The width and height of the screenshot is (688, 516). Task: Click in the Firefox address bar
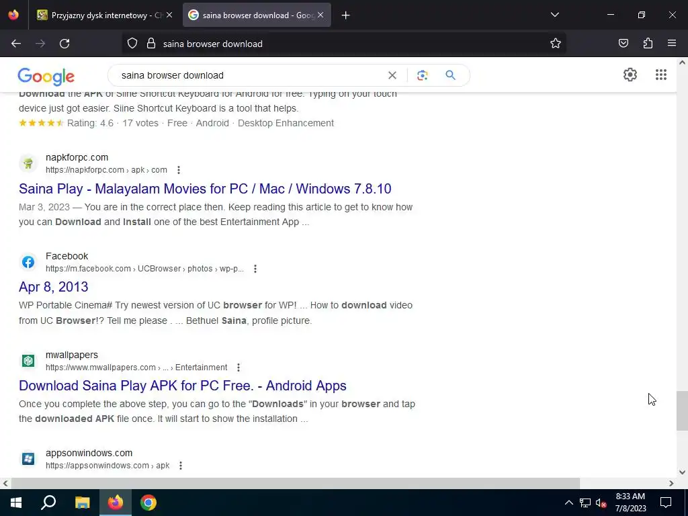[x=343, y=44]
